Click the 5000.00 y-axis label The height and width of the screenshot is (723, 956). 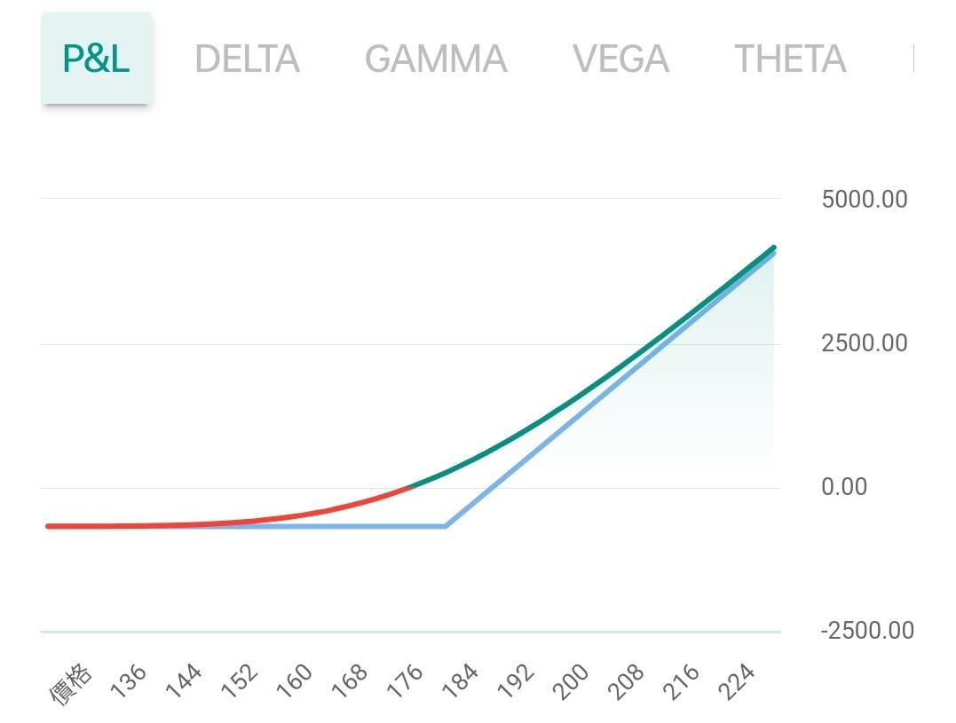(x=864, y=199)
